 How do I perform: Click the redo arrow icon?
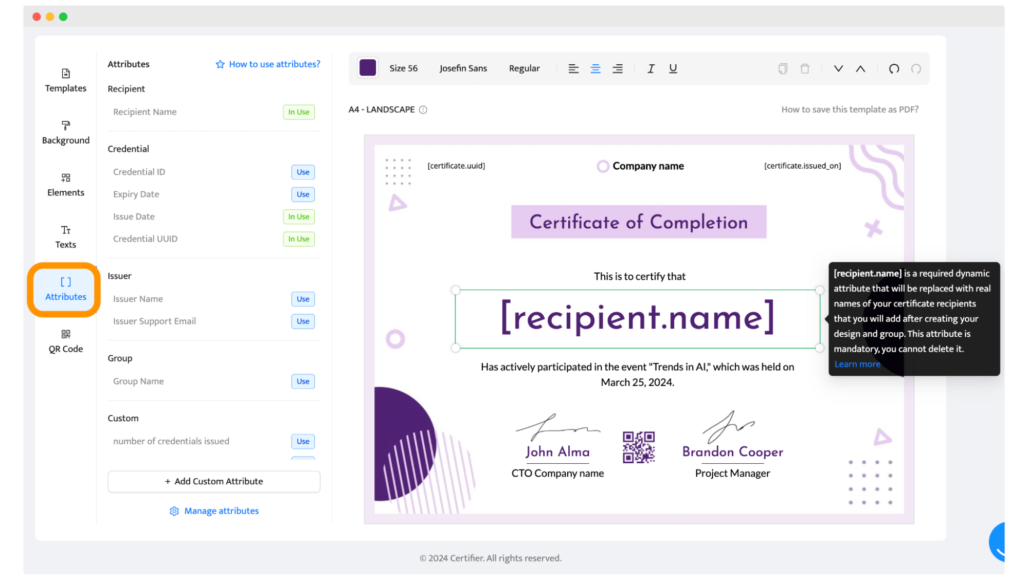pos(916,68)
